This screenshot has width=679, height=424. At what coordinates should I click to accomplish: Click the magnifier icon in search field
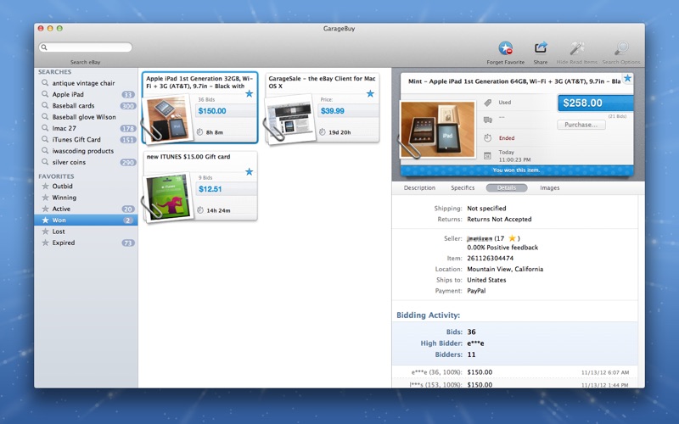pyautogui.click(x=44, y=47)
